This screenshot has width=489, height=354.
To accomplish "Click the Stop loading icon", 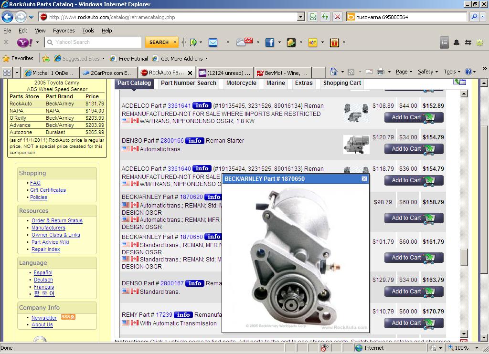I will point(337,17).
